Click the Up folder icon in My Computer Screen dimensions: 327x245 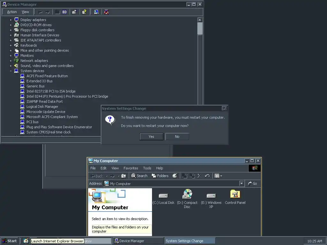(124, 176)
